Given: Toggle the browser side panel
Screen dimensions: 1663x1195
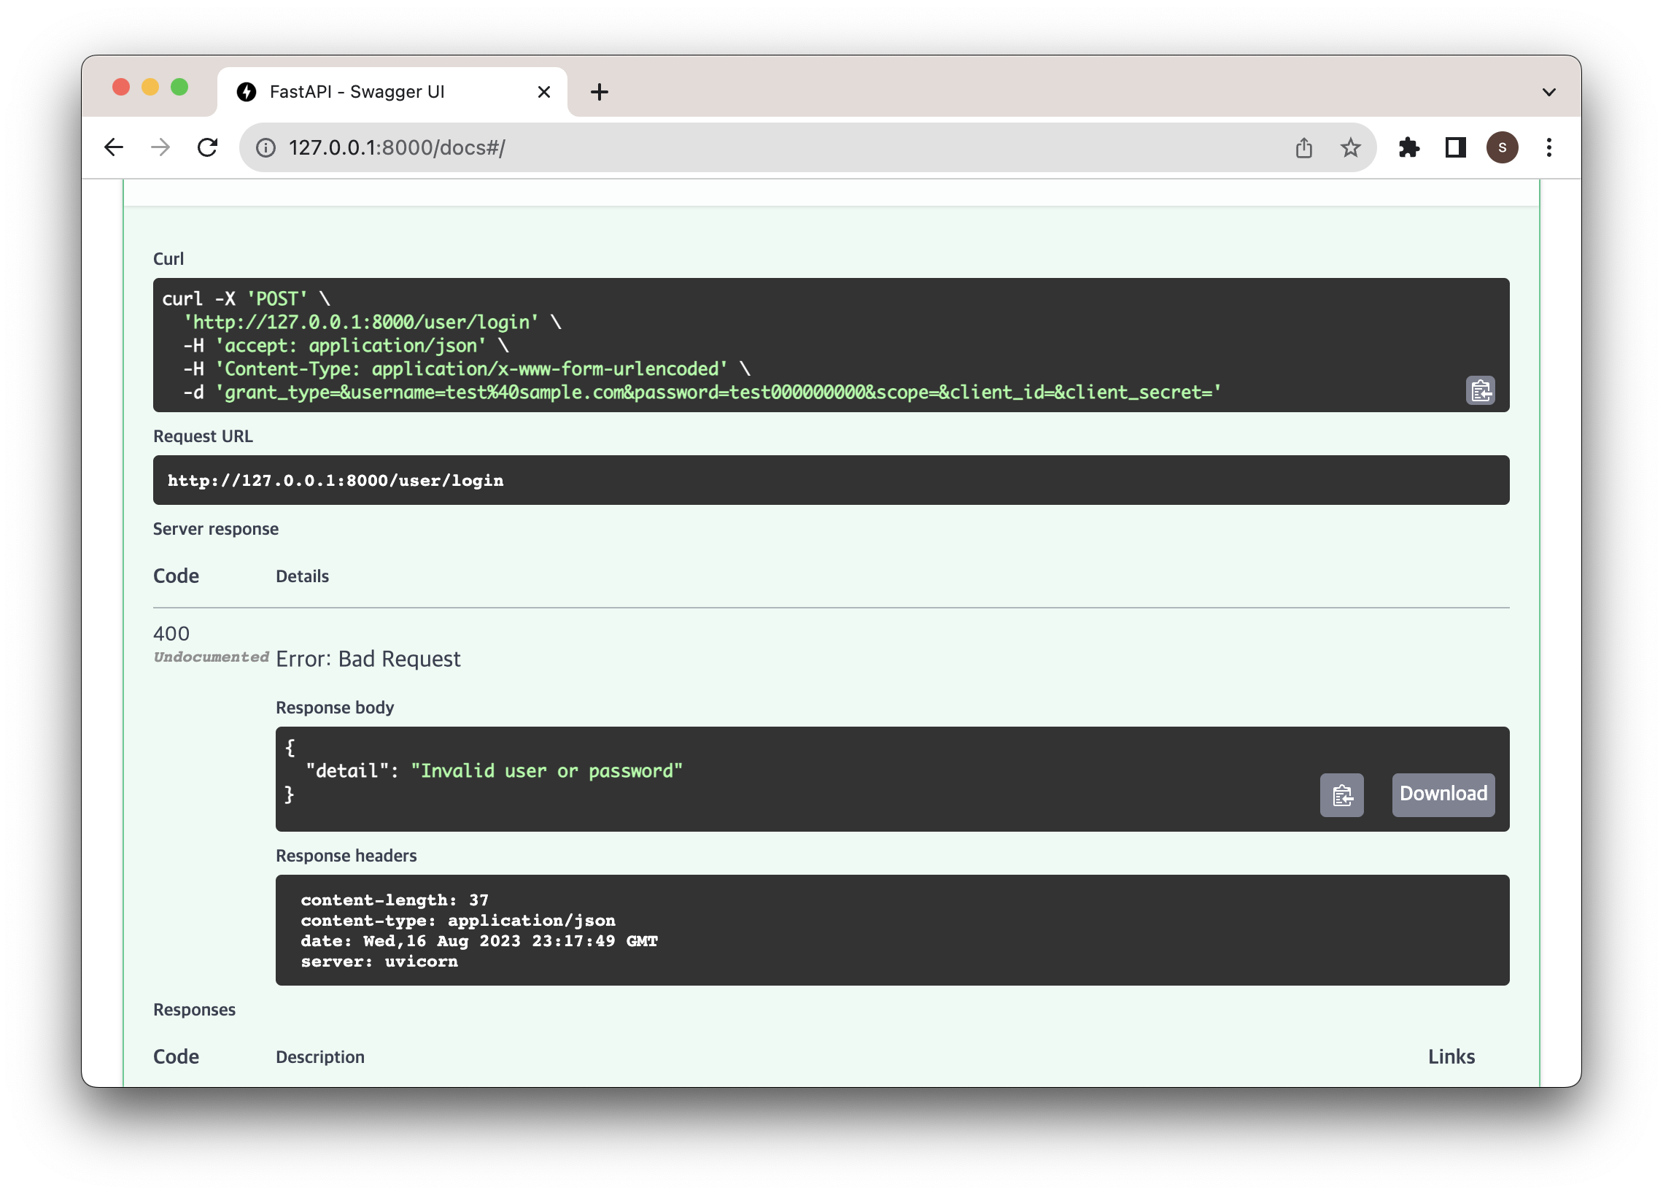Looking at the screenshot, I should [x=1454, y=147].
